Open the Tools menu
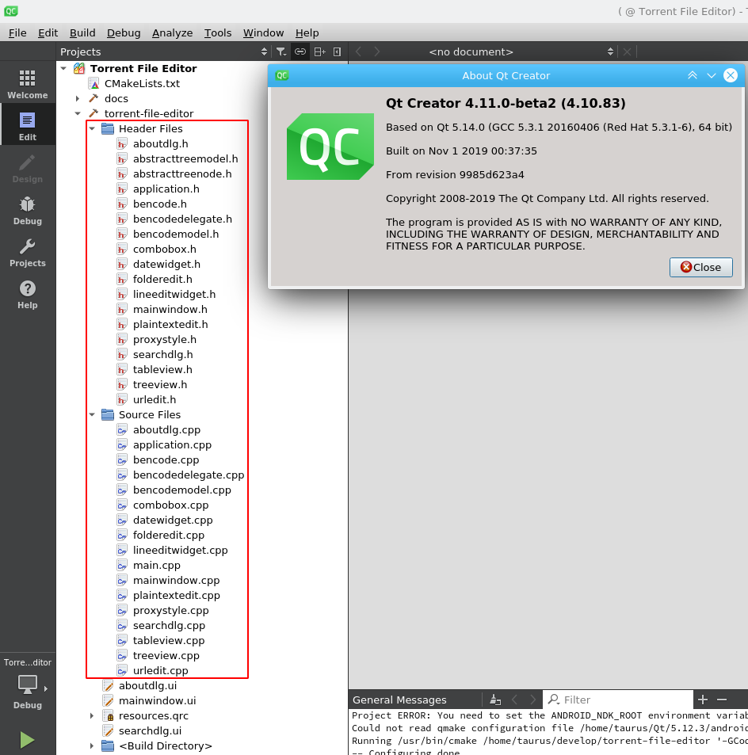Viewport: 748px width, 755px height. [218, 32]
